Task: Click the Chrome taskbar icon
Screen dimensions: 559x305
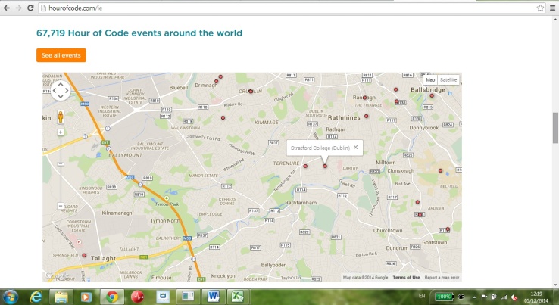Action: 112,297
